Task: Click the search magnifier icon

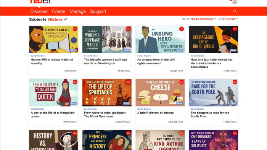Action: (235, 11)
